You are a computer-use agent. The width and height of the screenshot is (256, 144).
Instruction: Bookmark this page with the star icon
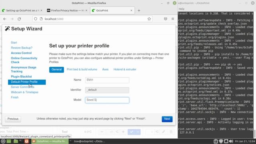tap(149, 19)
